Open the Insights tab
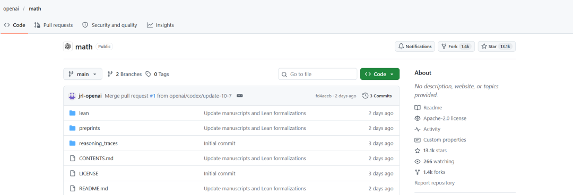The width and height of the screenshot is (573, 195). [x=160, y=25]
